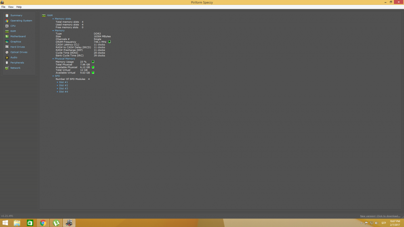
Task: Open the View menu
Action: [x=11, y=7]
